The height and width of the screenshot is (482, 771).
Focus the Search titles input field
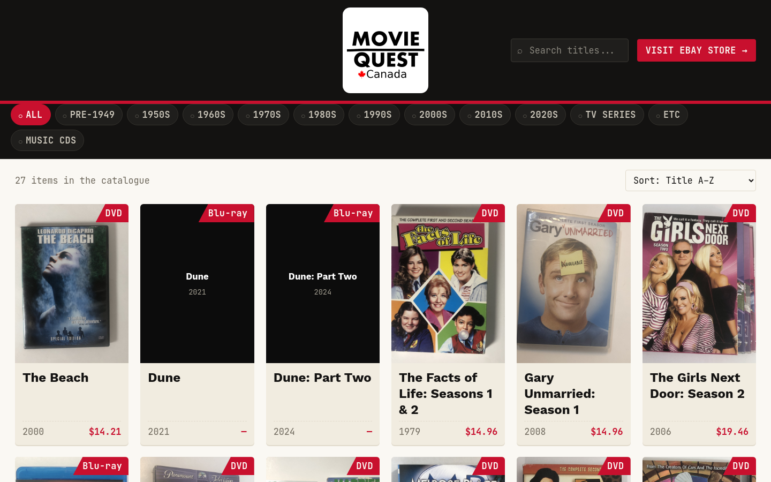[x=570, y=50]
